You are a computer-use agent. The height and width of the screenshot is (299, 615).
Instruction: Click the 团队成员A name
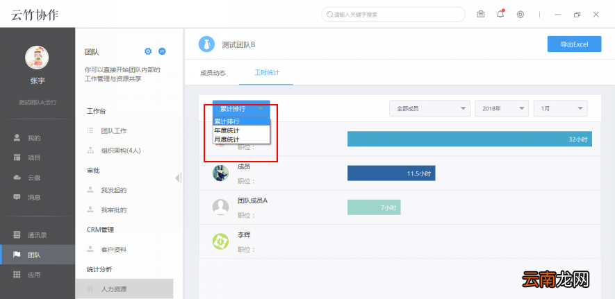(x=252, y=200)
